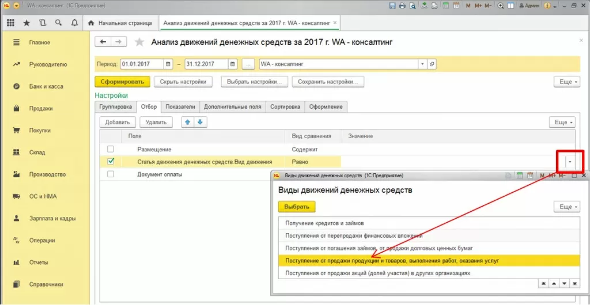The image size is (590, 305).
Task: Click the Сформировать button
Action: pos(122,82)
